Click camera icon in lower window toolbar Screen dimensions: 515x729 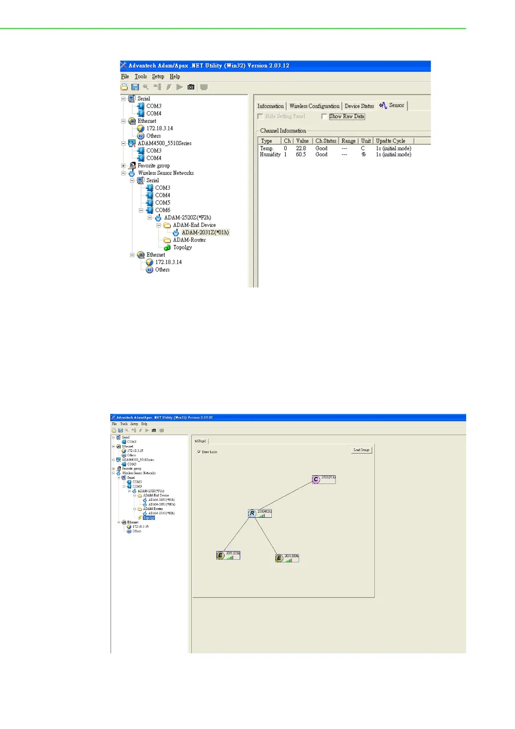154,430
